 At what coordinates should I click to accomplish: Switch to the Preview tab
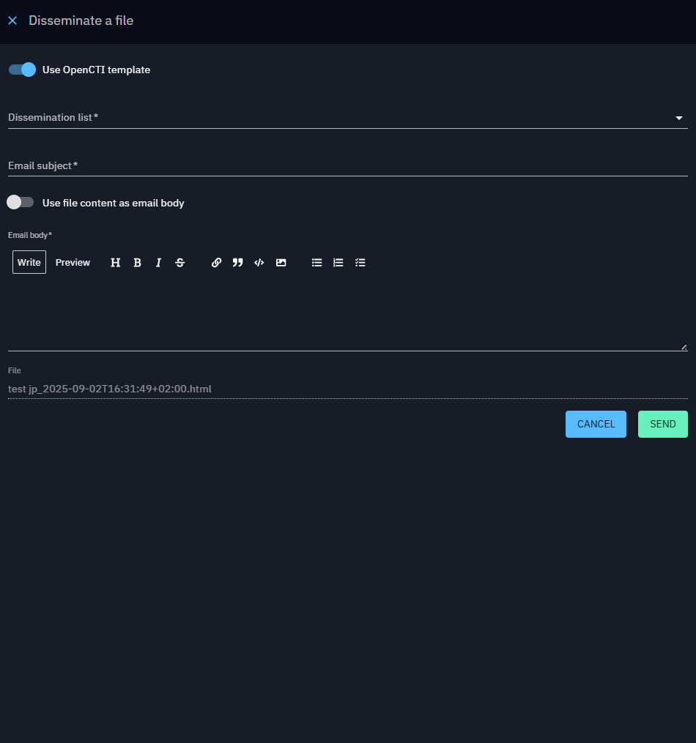tap(73, 263)
